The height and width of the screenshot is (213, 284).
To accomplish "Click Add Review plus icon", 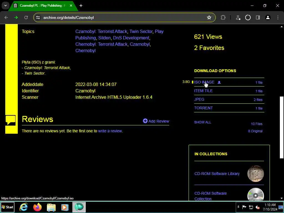I will pyautogui.click(x=145, y=121).
